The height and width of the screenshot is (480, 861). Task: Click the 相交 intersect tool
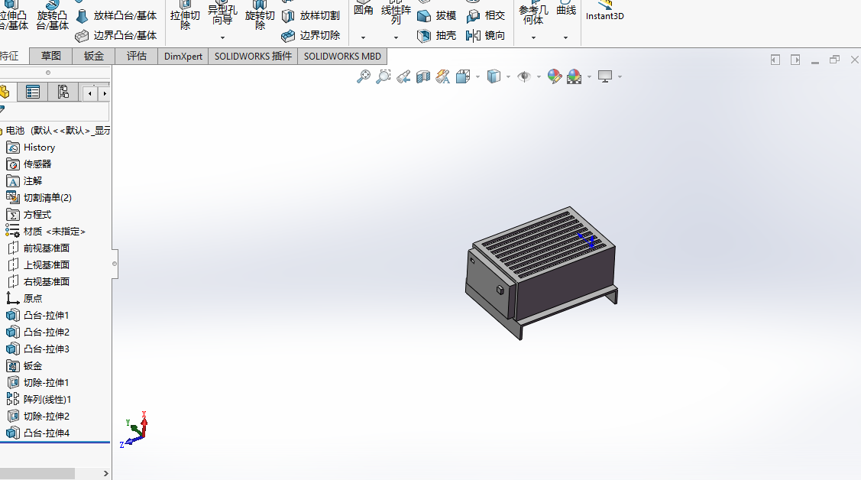[x=485, y=16]
